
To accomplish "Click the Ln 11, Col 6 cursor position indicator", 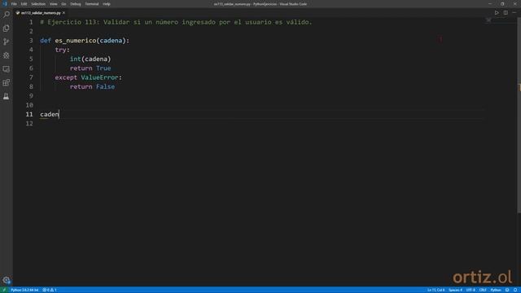I will pyautogui.click(x=436, y=290).
